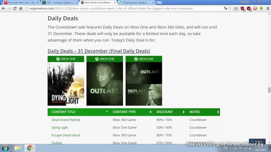Click the Dying Light cover thumbnail
Viewport: 271px width, 152px height.
[66, 81]
